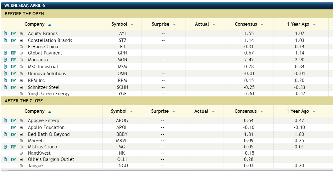Sort Before the Open by Symbol column
Screen dimensions: 333x175
click(122, 24)
